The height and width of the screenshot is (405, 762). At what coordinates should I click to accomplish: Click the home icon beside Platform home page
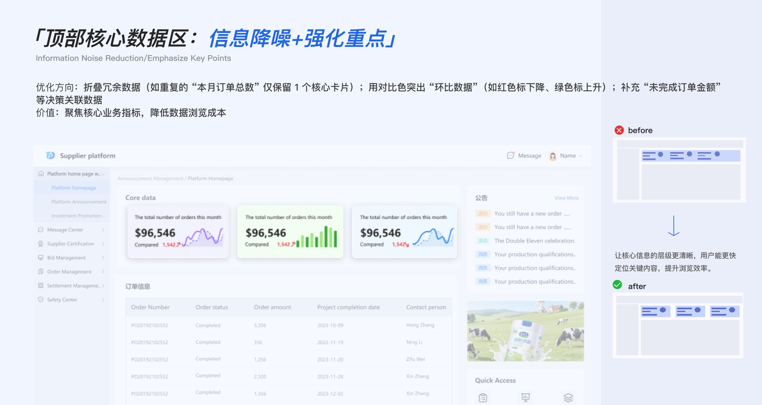[41, 174]
